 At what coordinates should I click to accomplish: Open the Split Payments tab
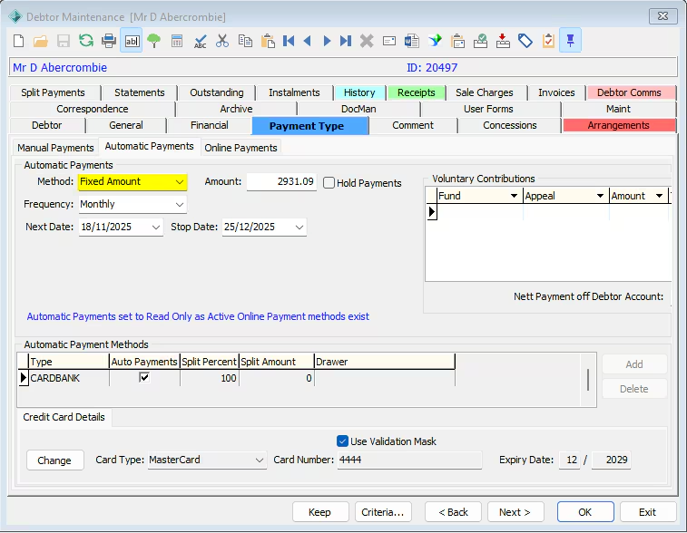tap(53, 92)
